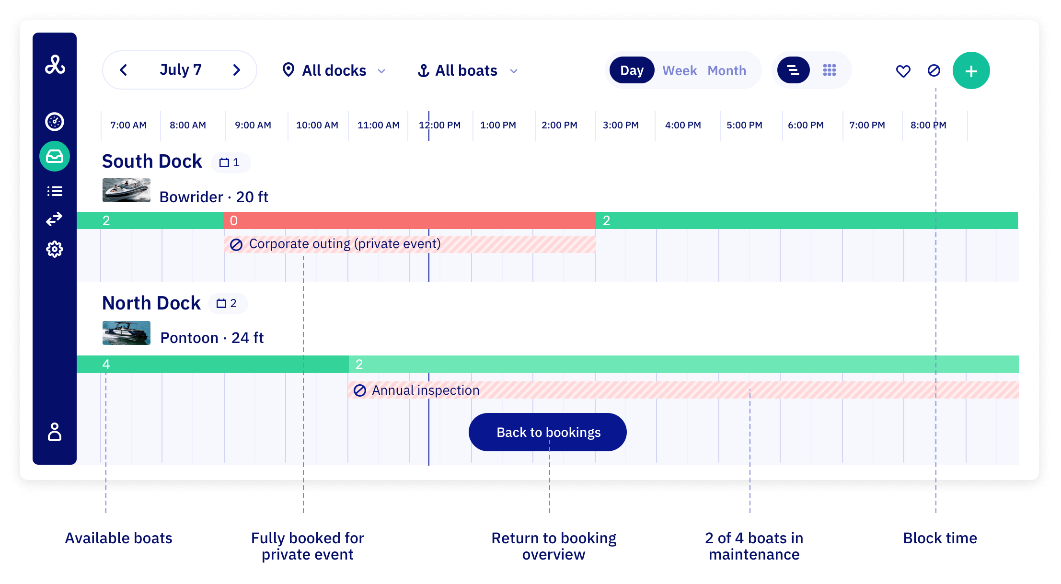
Task: Select the timeline list view toggle
Action: click(x=793, y=70)
